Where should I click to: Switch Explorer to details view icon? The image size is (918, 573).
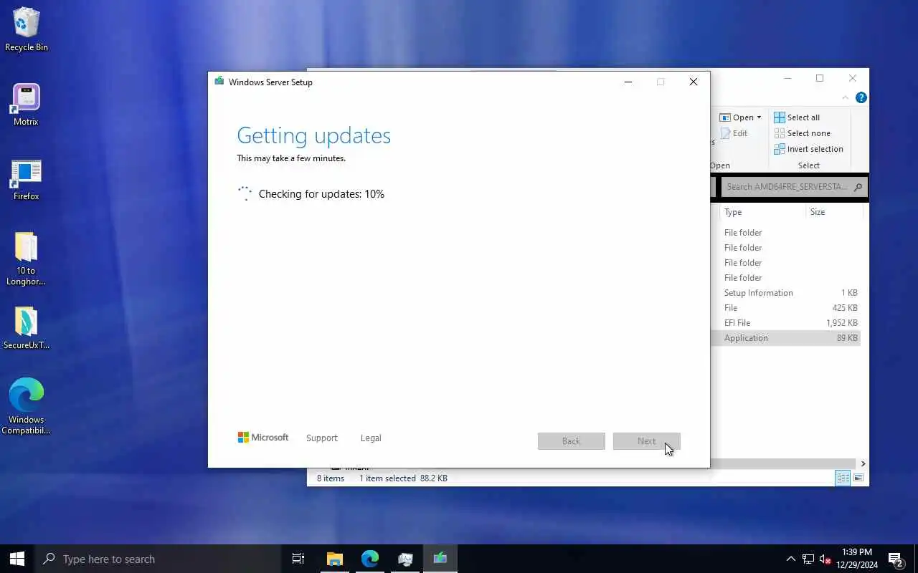tap(843, 478)
